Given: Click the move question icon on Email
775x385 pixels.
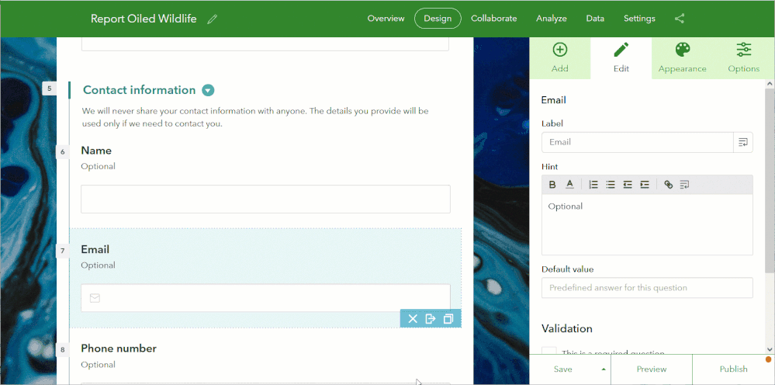Looking at the screenshot, I should [431, 319].
